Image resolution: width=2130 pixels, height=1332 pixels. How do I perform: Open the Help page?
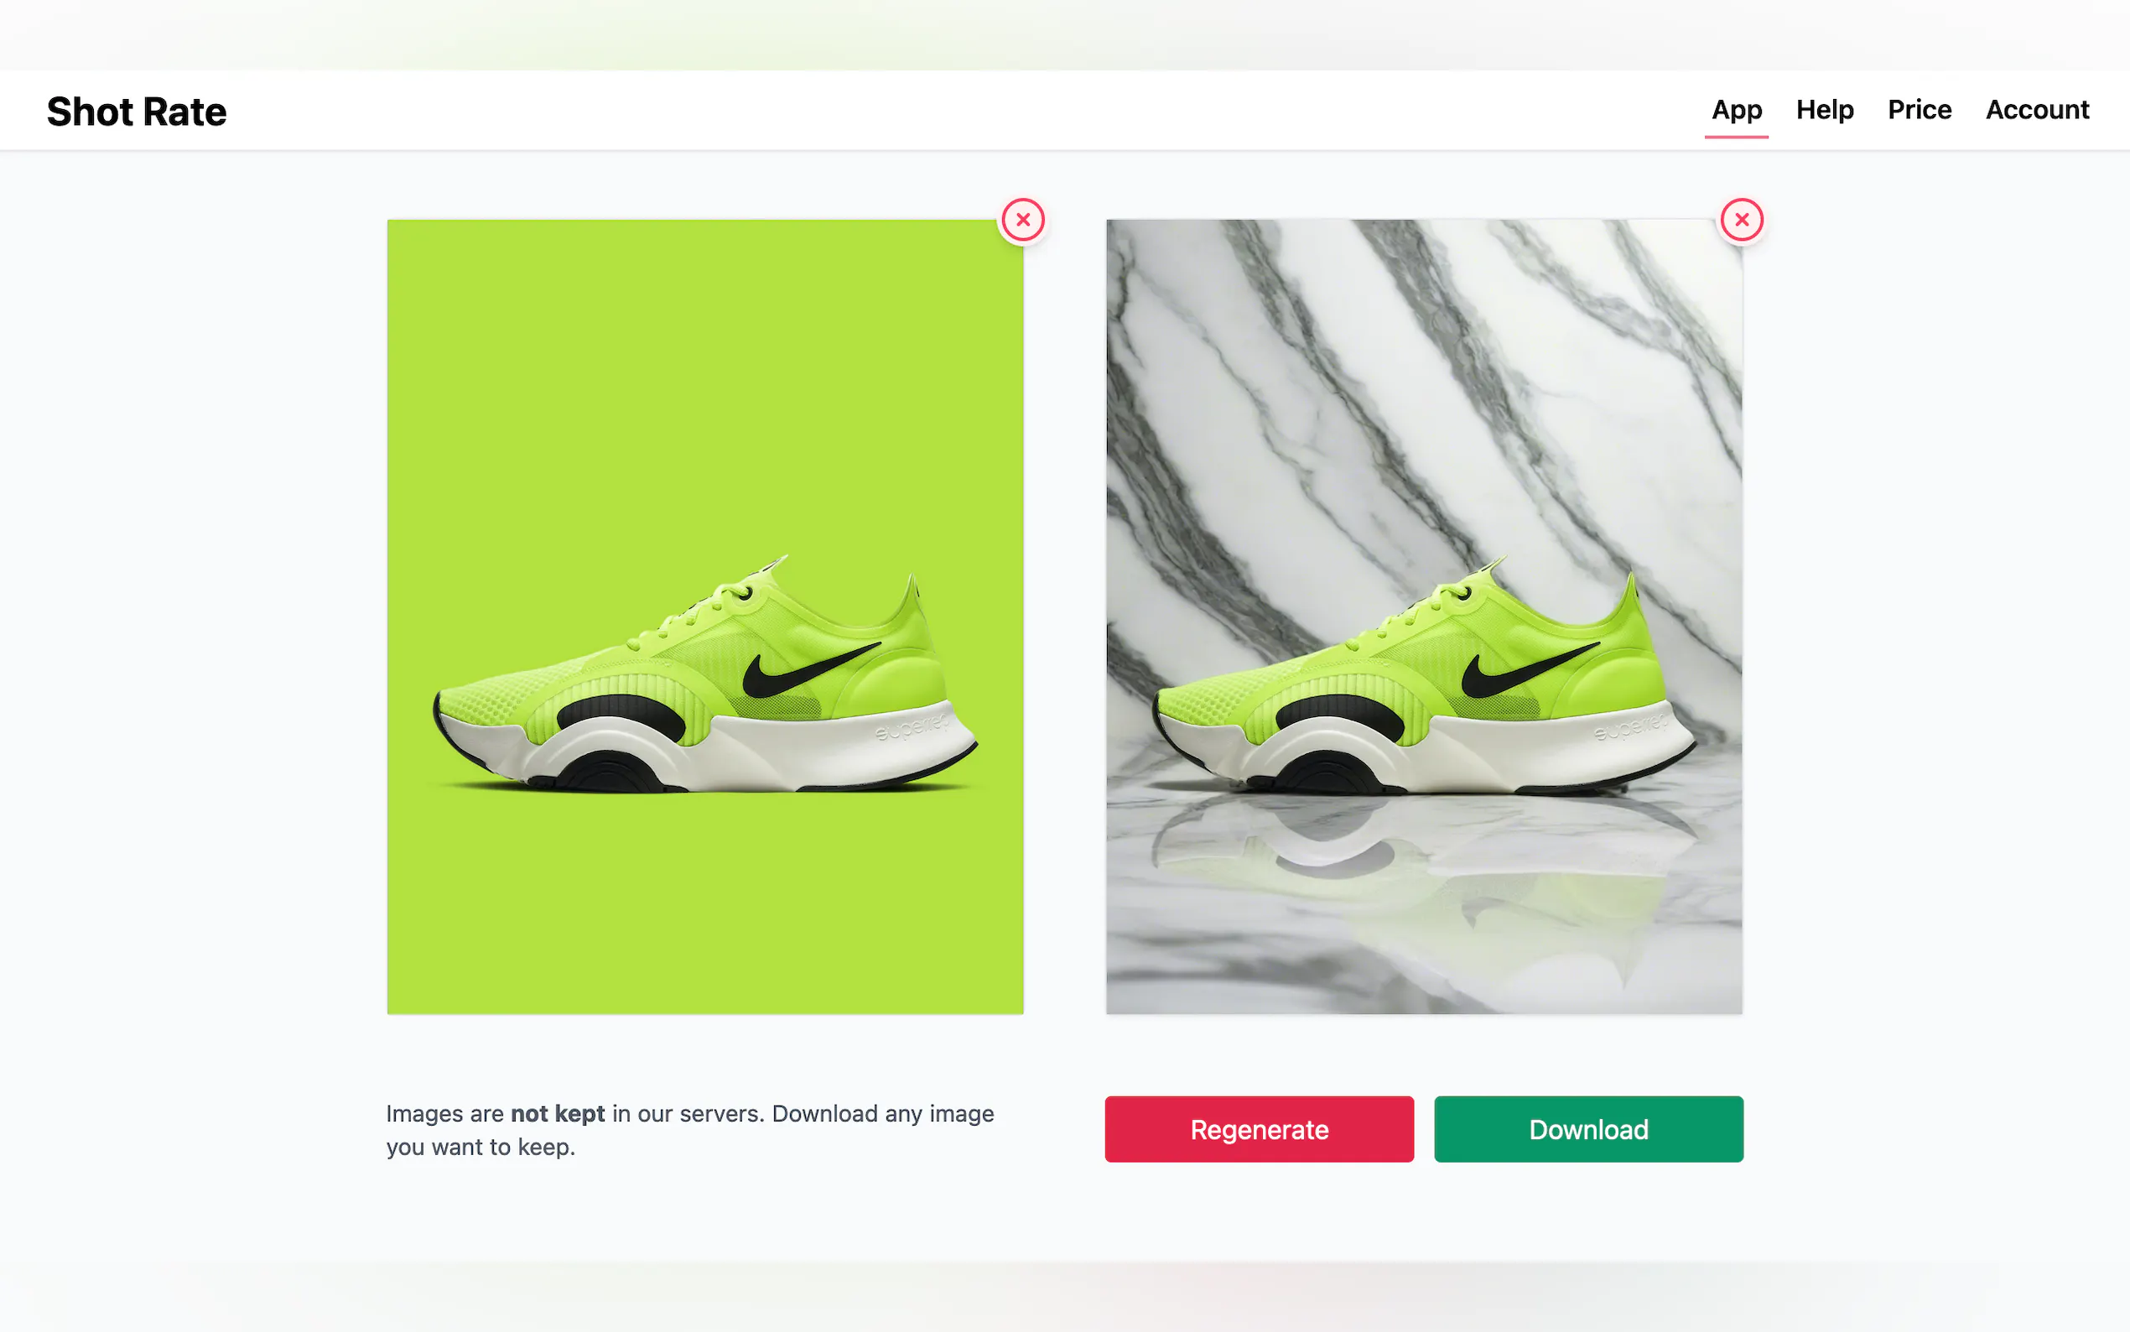point(1825,110)
